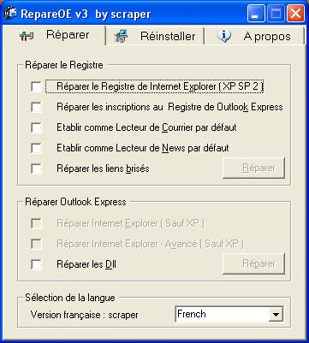Minimize the RepareOE window

pyautogui.click(x=256, y=14)
